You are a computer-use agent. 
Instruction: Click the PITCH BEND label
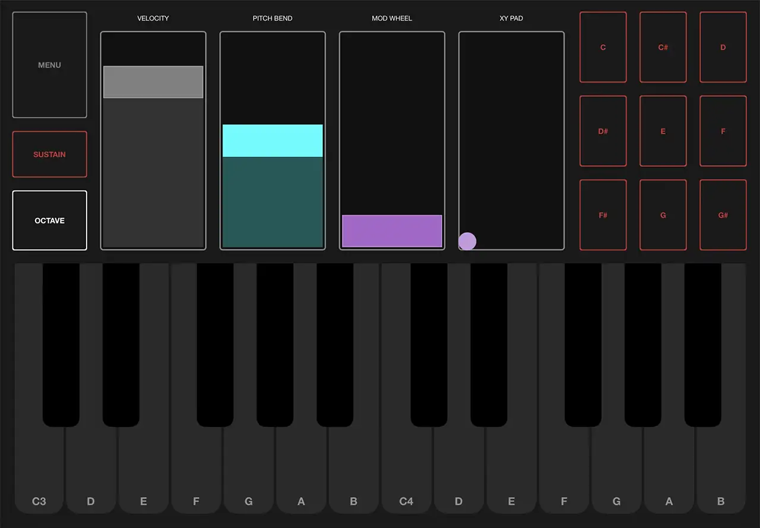(273, 18)
